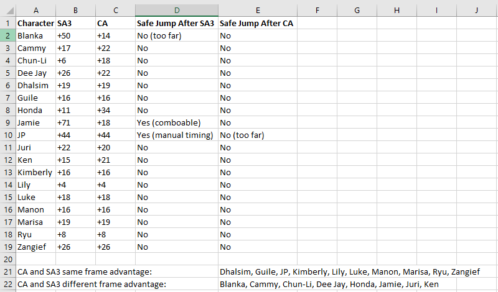Click the CA and SA3 same frame advantage label

pos(85,271)
